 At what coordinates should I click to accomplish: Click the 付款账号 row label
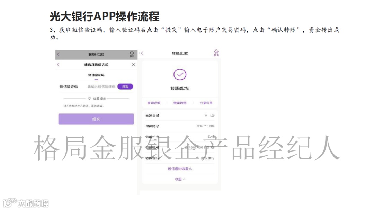[x=152, y=126]
